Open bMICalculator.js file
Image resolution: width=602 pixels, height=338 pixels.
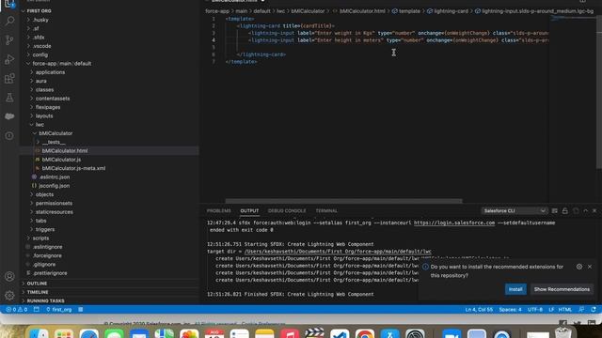click(x=61, y=160)
